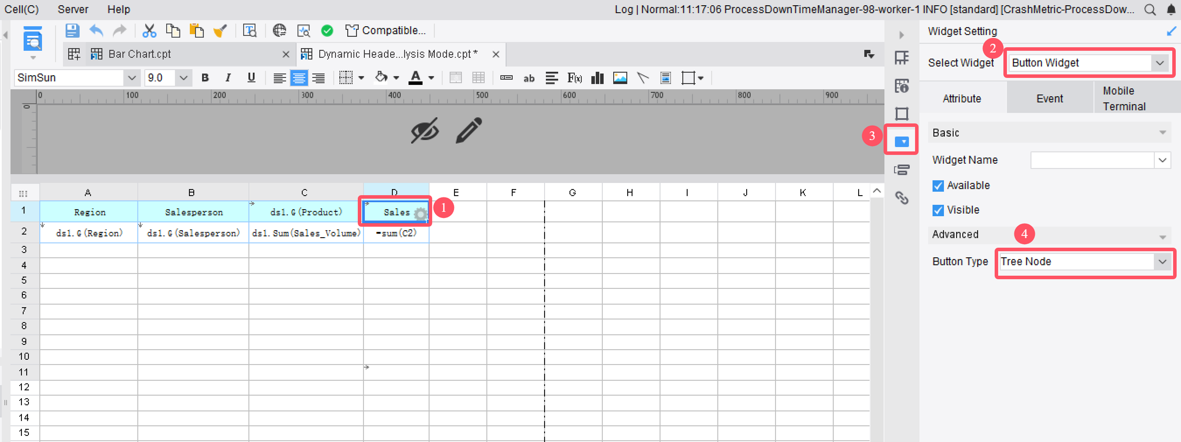Screen dimensions: 1181x442
Task: Select cell D1 containing Sales
Action: pos(396,212)
